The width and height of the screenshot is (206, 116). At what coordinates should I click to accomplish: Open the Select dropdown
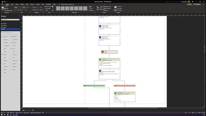tap(120, 10)
